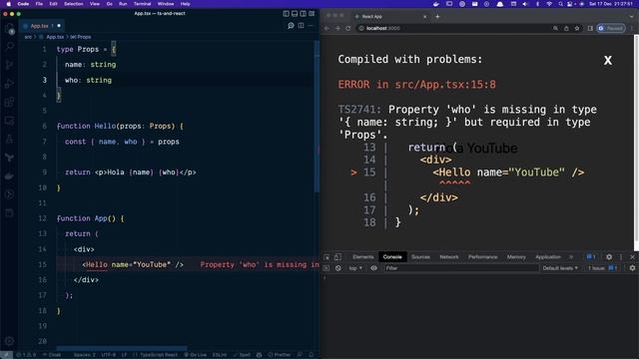Image resolution: width=639 pixels, height=359 pixels.
Task: Open DevTools customize three-dot menu
Action: point(621,257)
